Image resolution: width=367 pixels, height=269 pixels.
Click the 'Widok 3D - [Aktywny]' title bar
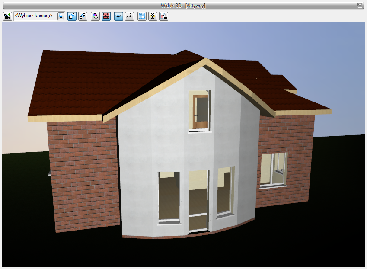(x=183, y=6)
